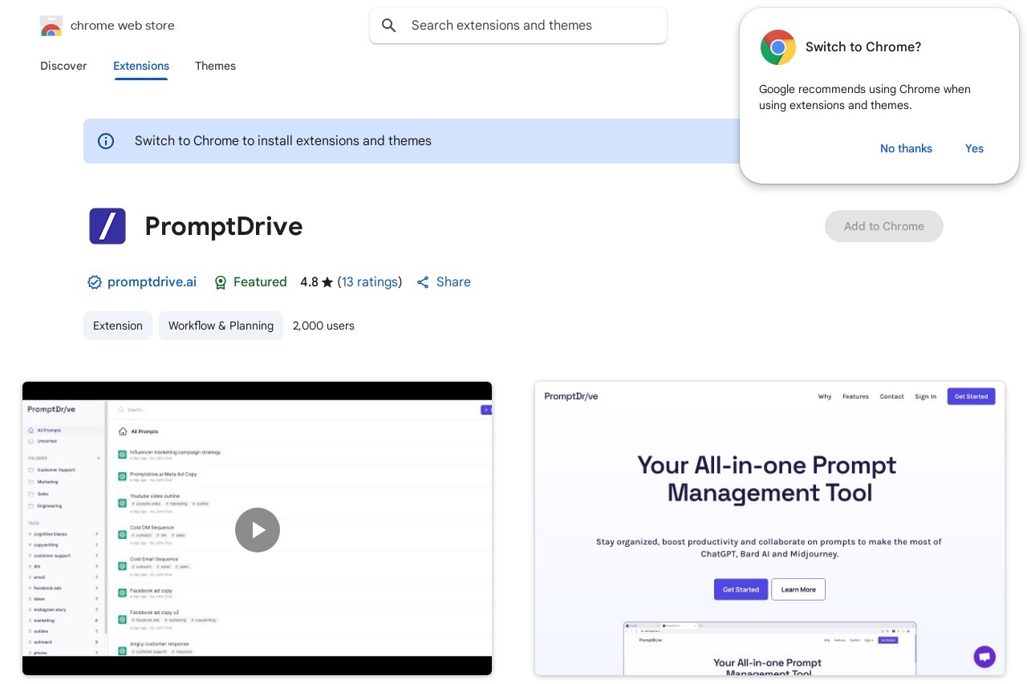Click the purple chat bubble icon
The image size is (1027, 684).
984,656
